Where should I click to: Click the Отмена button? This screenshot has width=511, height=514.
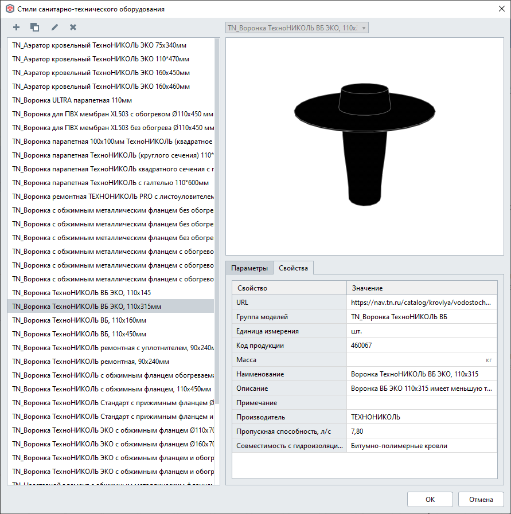pyautogui.click(x=481, y=499)
